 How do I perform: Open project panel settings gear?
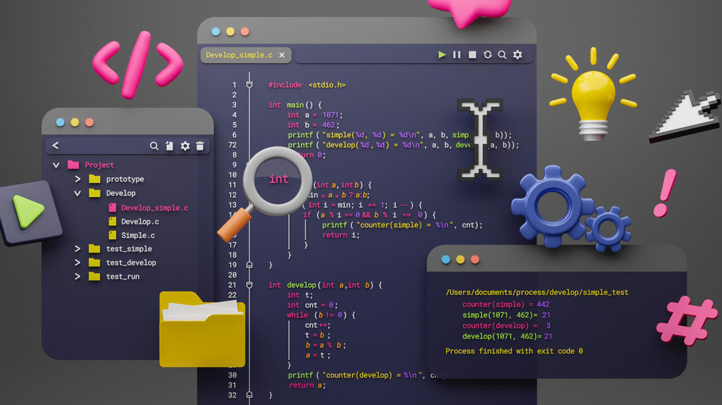(x=185, y=146)
